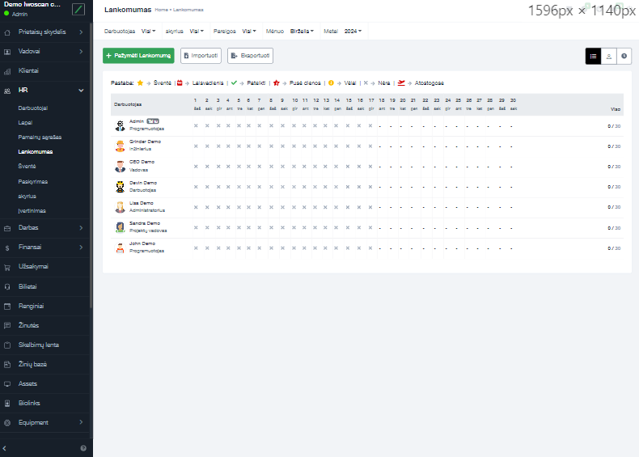
Task: Click the help question mark icon in sidebar
Action: pyautogui.click(x=83, y=447)
